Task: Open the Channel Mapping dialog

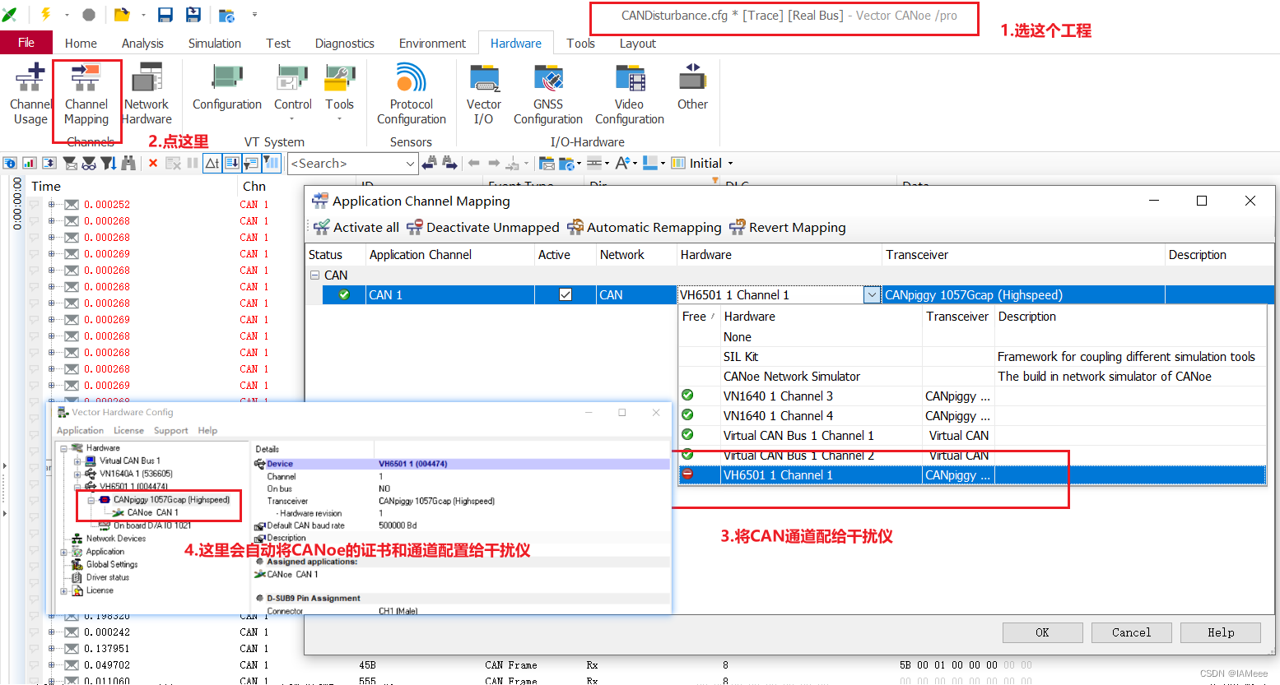Action: [x=86, y=95]
